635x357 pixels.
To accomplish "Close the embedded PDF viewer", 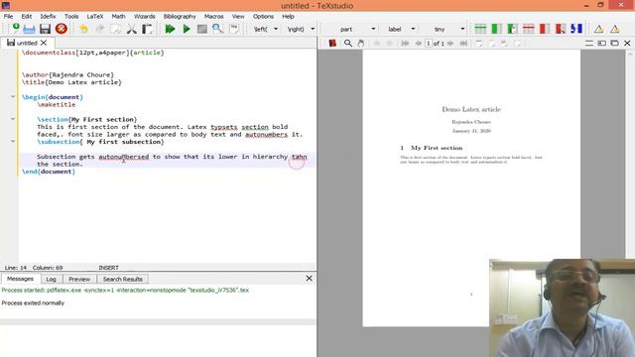I will (627, 43).
